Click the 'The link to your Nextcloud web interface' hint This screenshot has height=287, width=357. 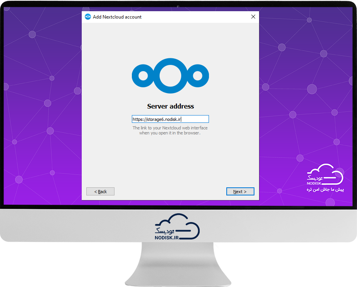coord(170,130)
